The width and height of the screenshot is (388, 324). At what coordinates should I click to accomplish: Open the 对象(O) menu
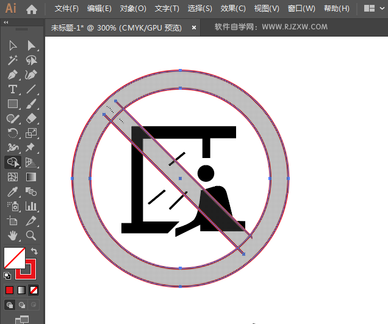click(x=133, y=9)
